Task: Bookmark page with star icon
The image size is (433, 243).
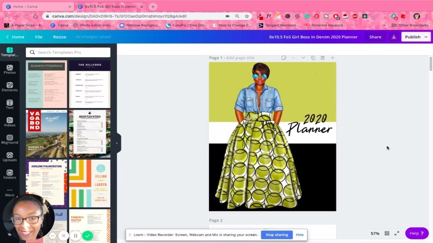Action: click(x=247, y=16)
